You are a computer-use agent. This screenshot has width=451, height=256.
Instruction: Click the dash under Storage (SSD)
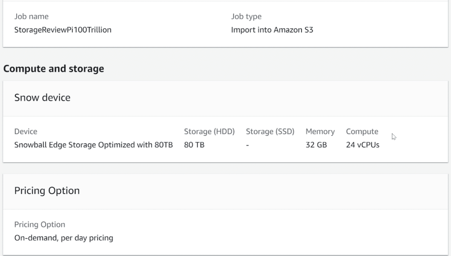247,145
